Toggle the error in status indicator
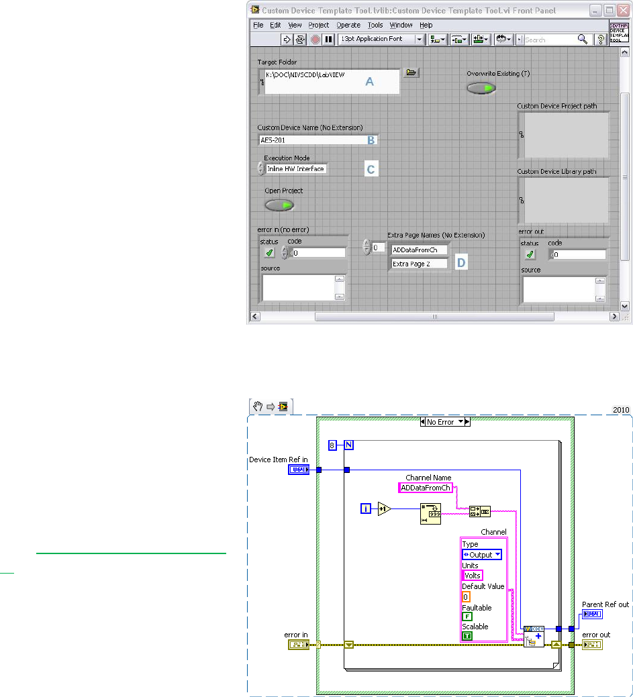Image resolution: width=633 pixels, height=697 pixels. tap(270, 252)
